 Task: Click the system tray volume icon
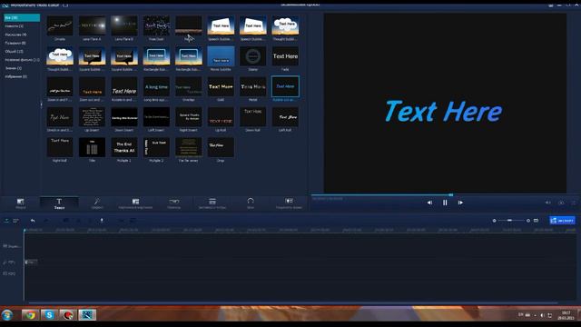point(542,315)
